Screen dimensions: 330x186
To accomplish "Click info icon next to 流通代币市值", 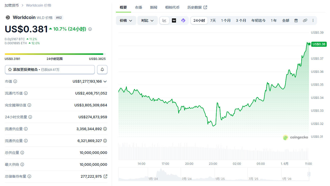I will 26,93.
